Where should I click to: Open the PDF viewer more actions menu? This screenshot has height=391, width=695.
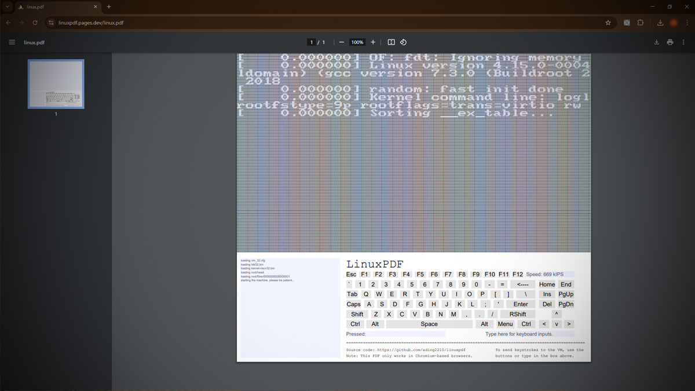(683, 42)
